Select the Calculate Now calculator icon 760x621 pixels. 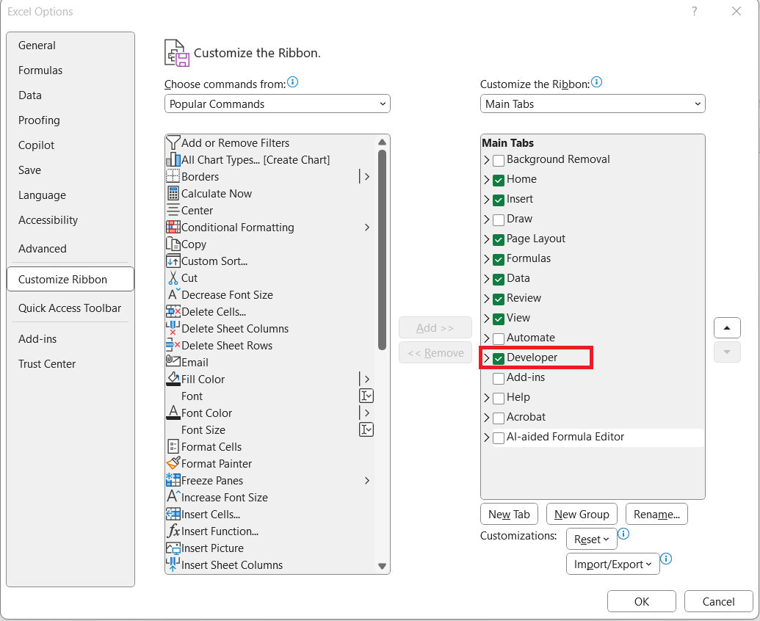(x=173, y=193)
